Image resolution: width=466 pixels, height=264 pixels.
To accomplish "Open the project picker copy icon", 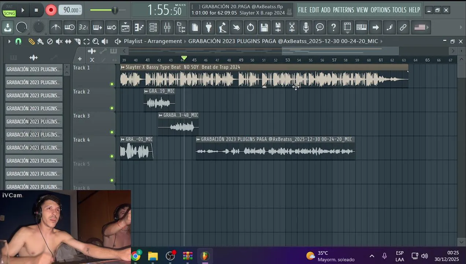I will coord(195,27).
